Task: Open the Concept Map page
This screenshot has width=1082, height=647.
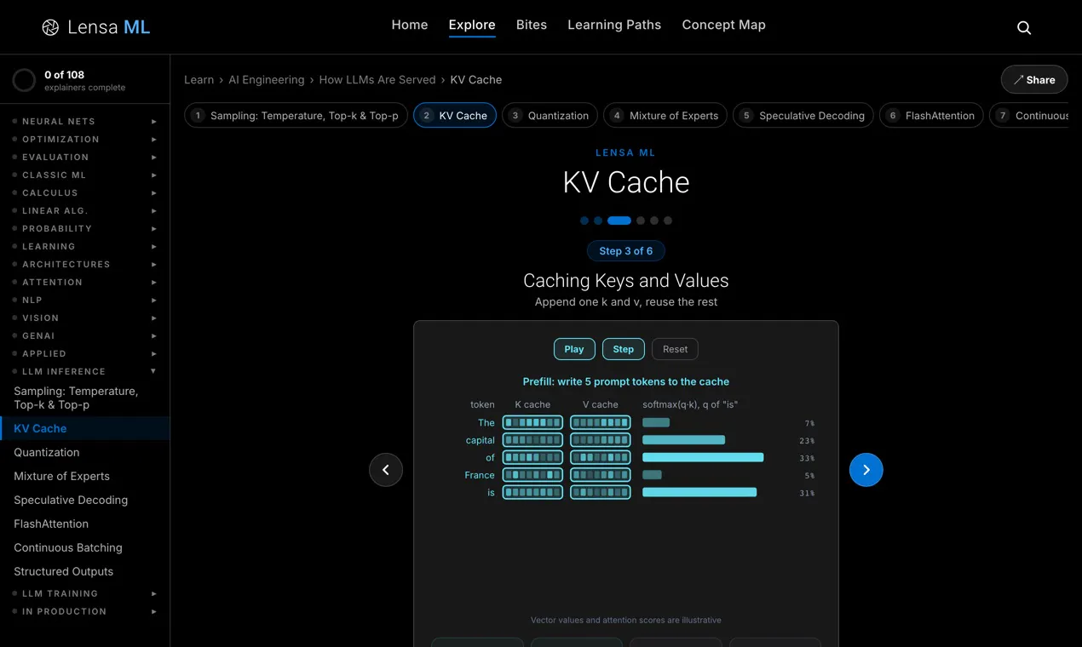Action: pos(723,25)
